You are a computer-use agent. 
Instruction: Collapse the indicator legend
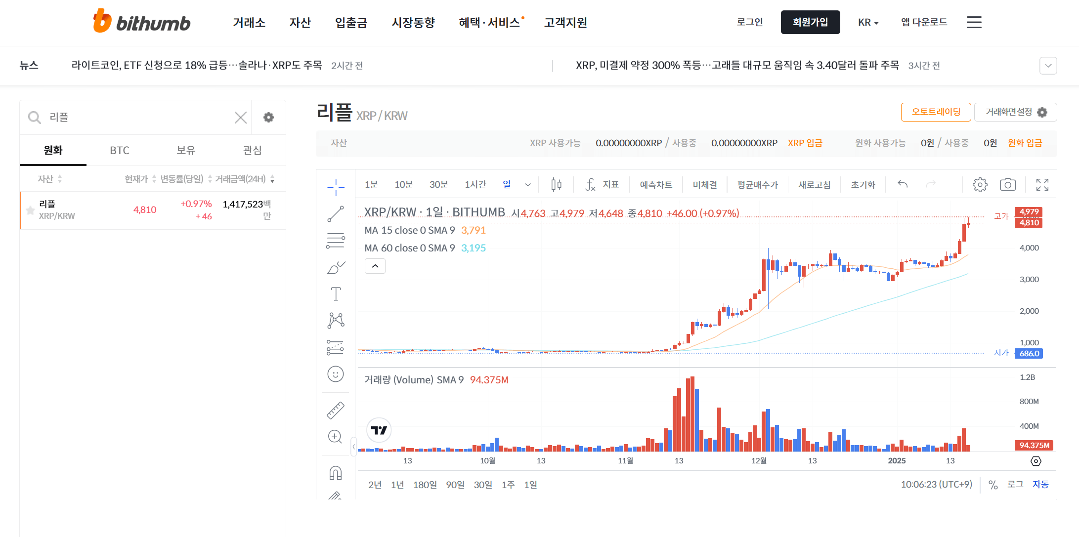click(375, 266)
